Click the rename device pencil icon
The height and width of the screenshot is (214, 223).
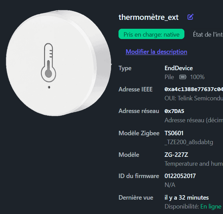(x=191, y=17)
